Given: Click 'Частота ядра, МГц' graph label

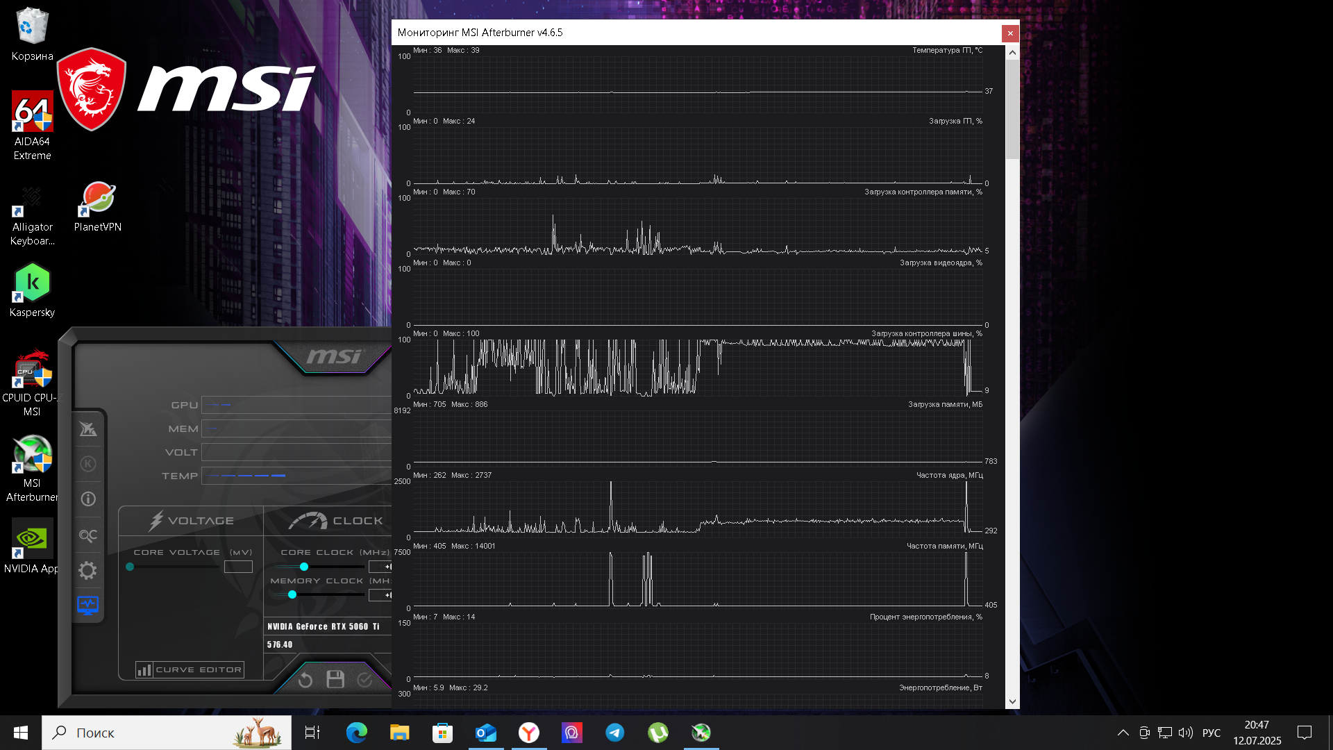Looking at the screenshot, I should tap(950, 475).
